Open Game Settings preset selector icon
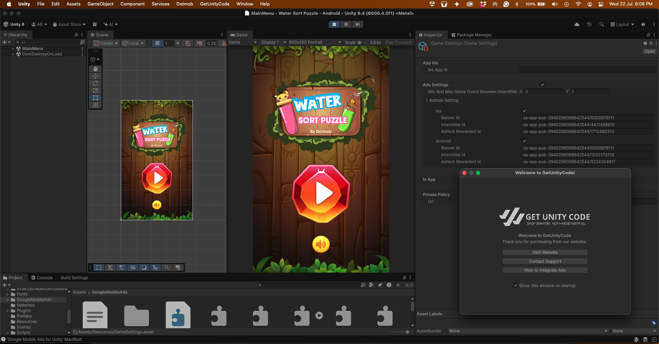Screen dimensions: 659x344 [x=651, y=43]
